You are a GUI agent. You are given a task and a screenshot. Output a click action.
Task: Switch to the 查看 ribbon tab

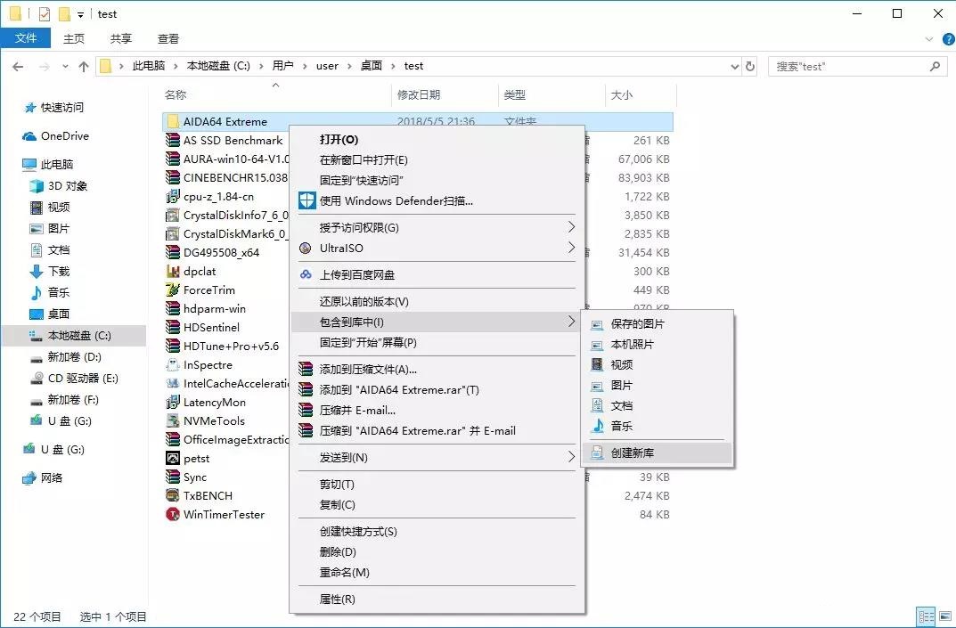168,38
